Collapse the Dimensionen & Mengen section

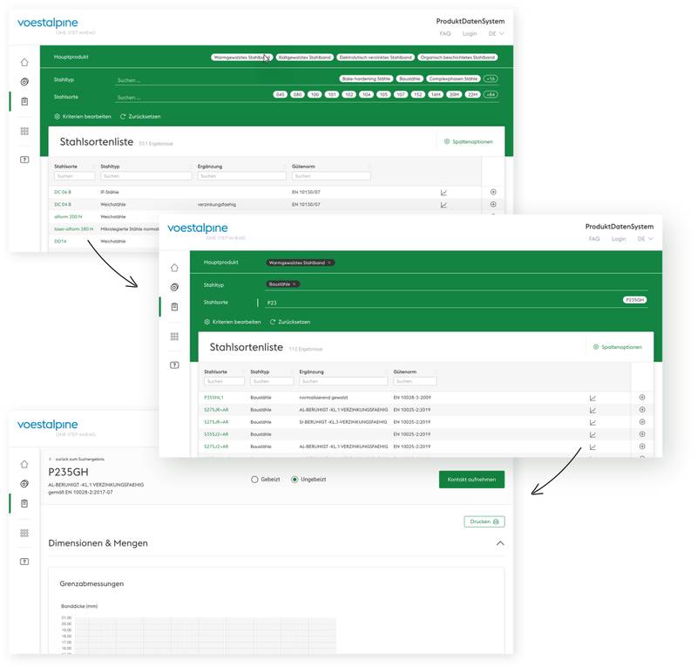(x=500, y=542)
